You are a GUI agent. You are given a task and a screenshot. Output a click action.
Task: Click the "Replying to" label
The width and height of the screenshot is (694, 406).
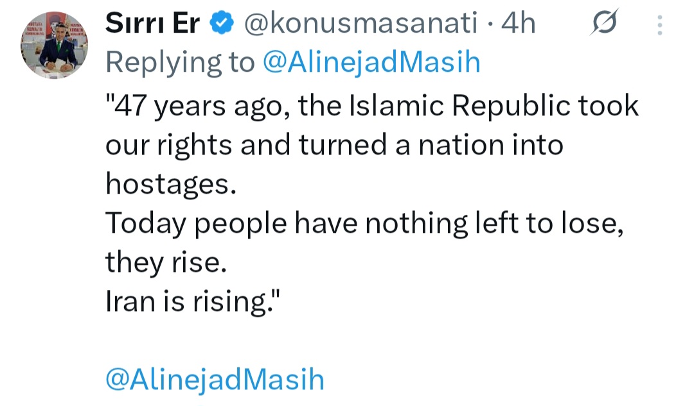pos(181,62)
